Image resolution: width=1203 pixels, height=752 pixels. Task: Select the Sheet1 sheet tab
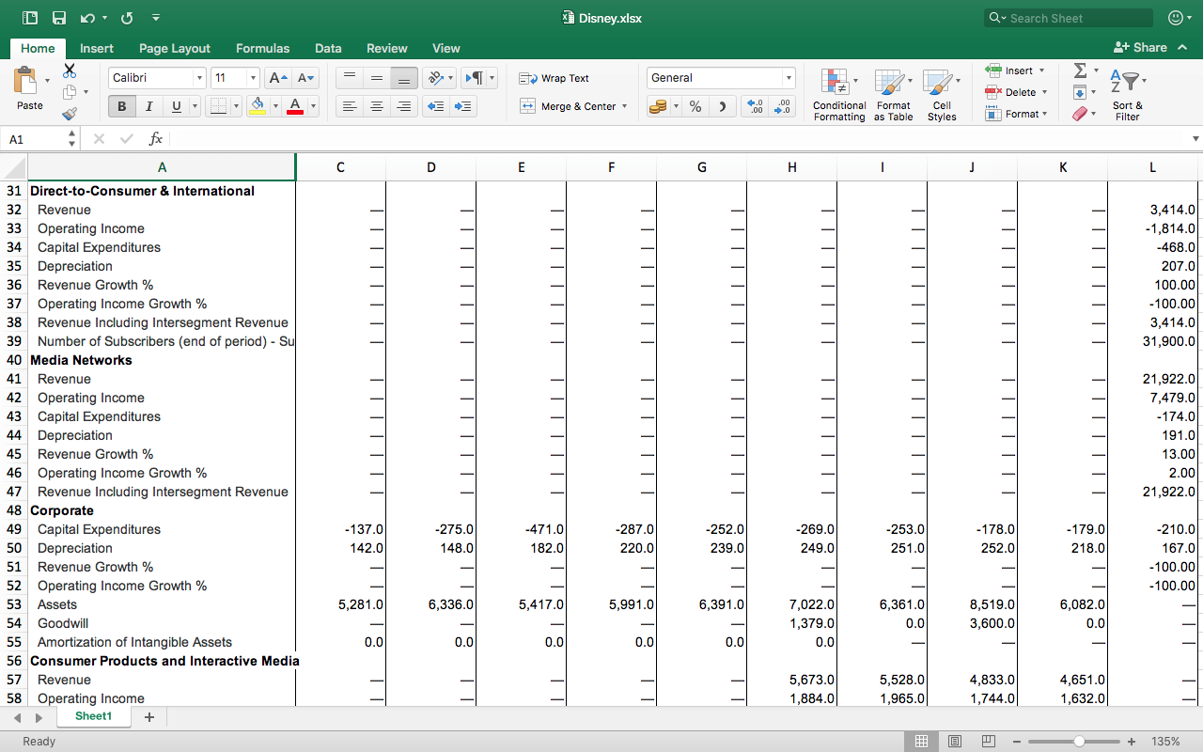click(93, 716)
